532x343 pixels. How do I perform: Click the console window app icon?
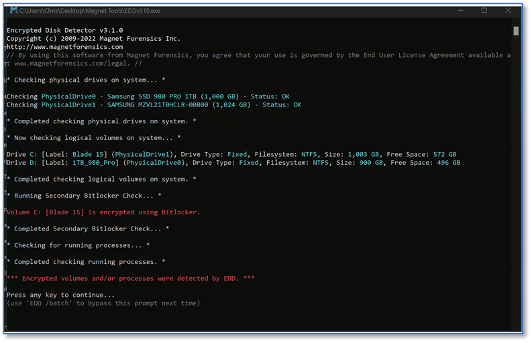coord(13,11)
